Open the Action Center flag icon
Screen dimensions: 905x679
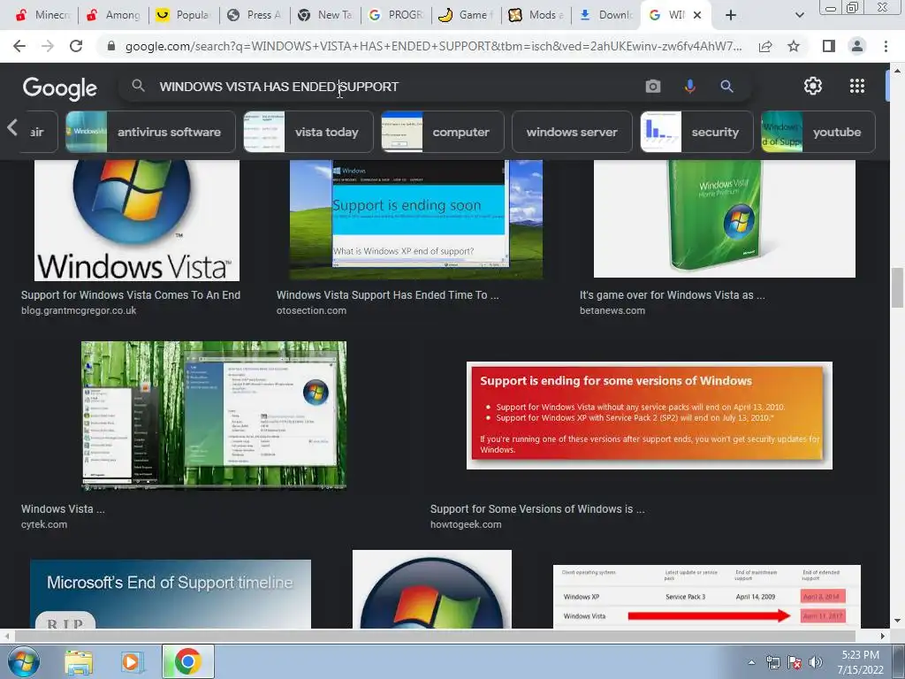[795, 662]
